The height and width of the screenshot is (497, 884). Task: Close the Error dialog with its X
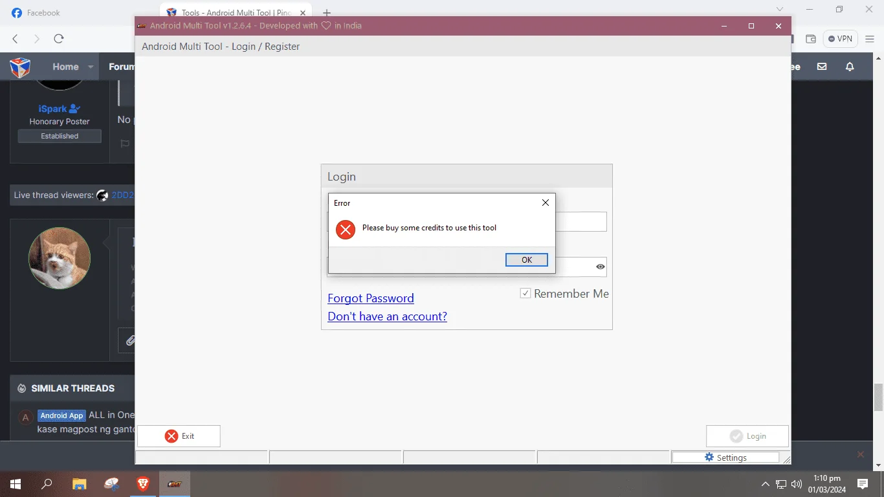point(545,203)
